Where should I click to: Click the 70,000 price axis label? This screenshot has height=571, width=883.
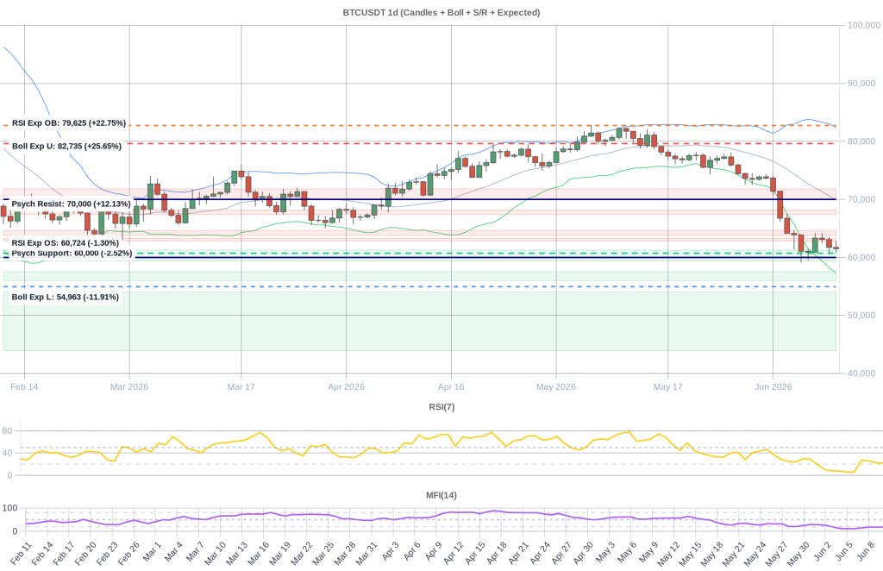(861, 199)
